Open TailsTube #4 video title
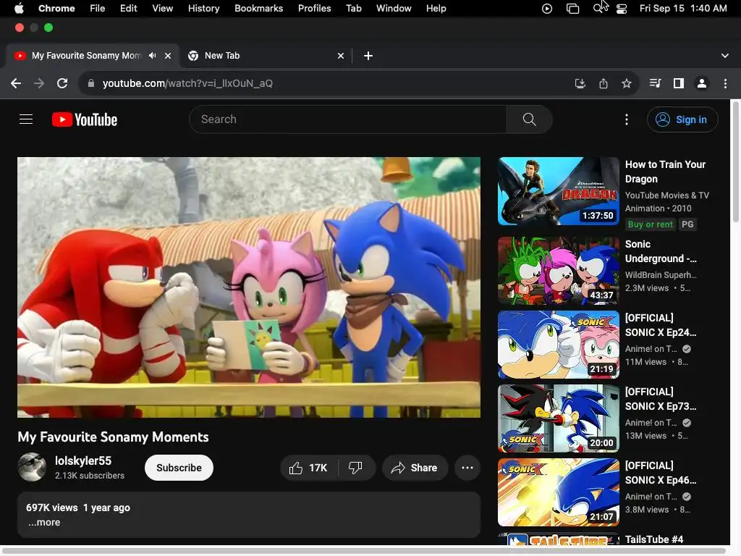The height and width of the screenshot is (556, 741). [654, 539]
